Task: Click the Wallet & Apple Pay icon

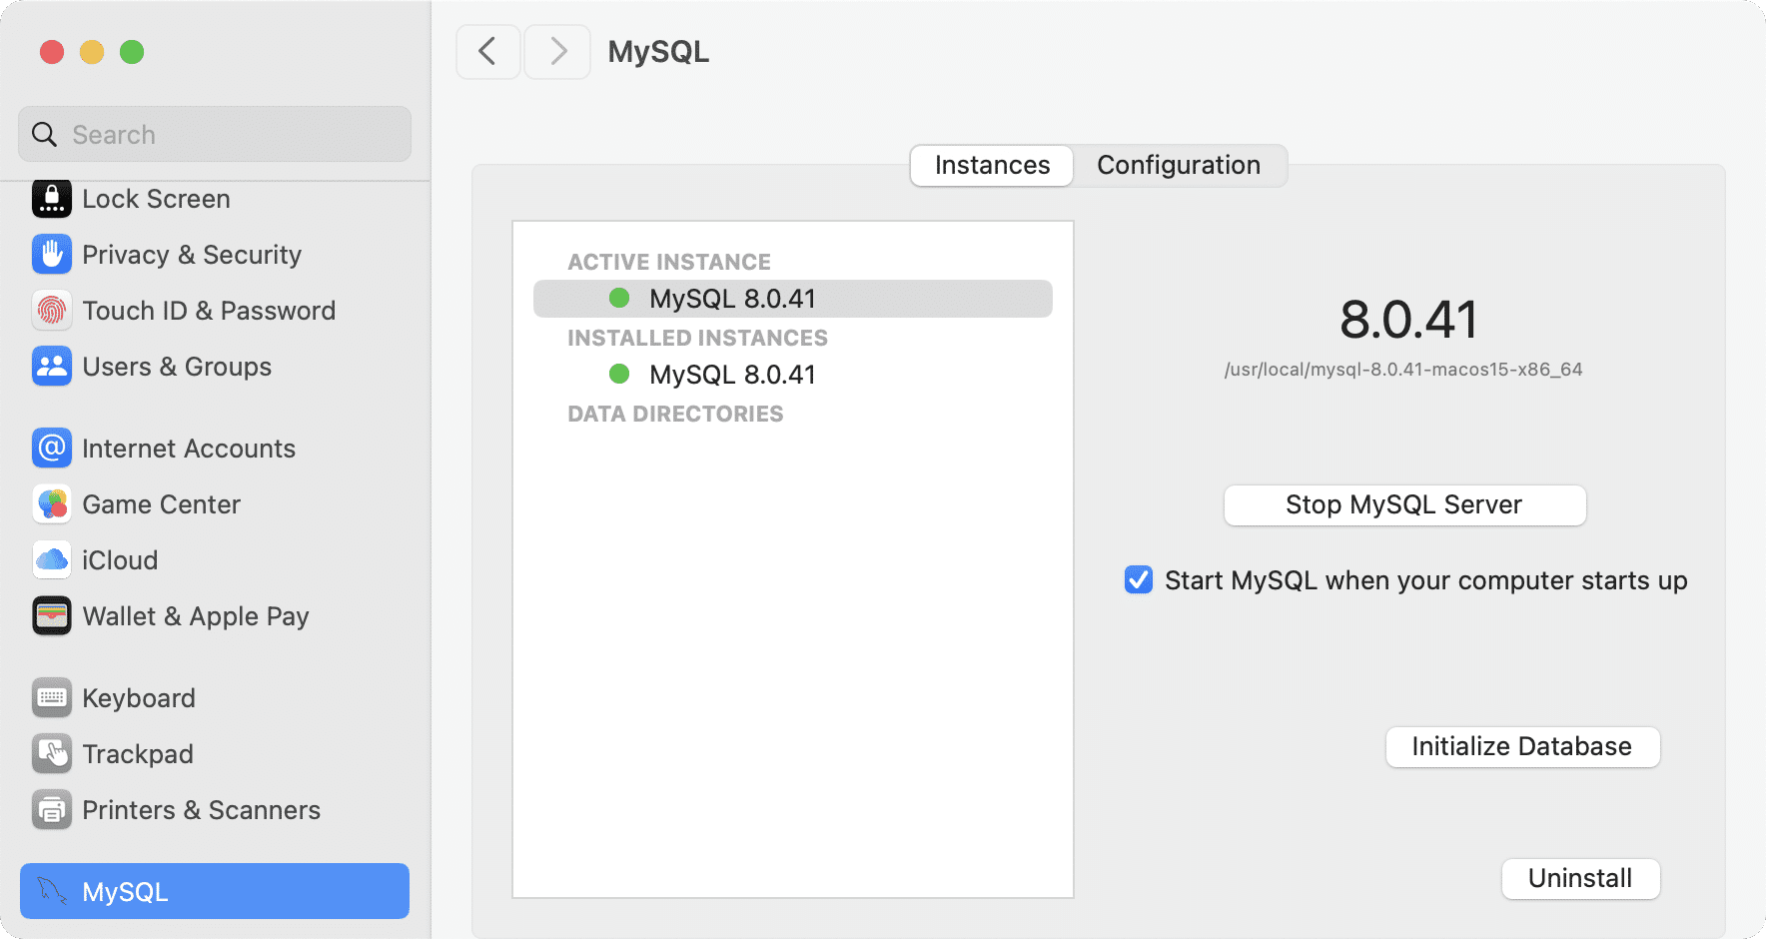Action: click(51, 615)
